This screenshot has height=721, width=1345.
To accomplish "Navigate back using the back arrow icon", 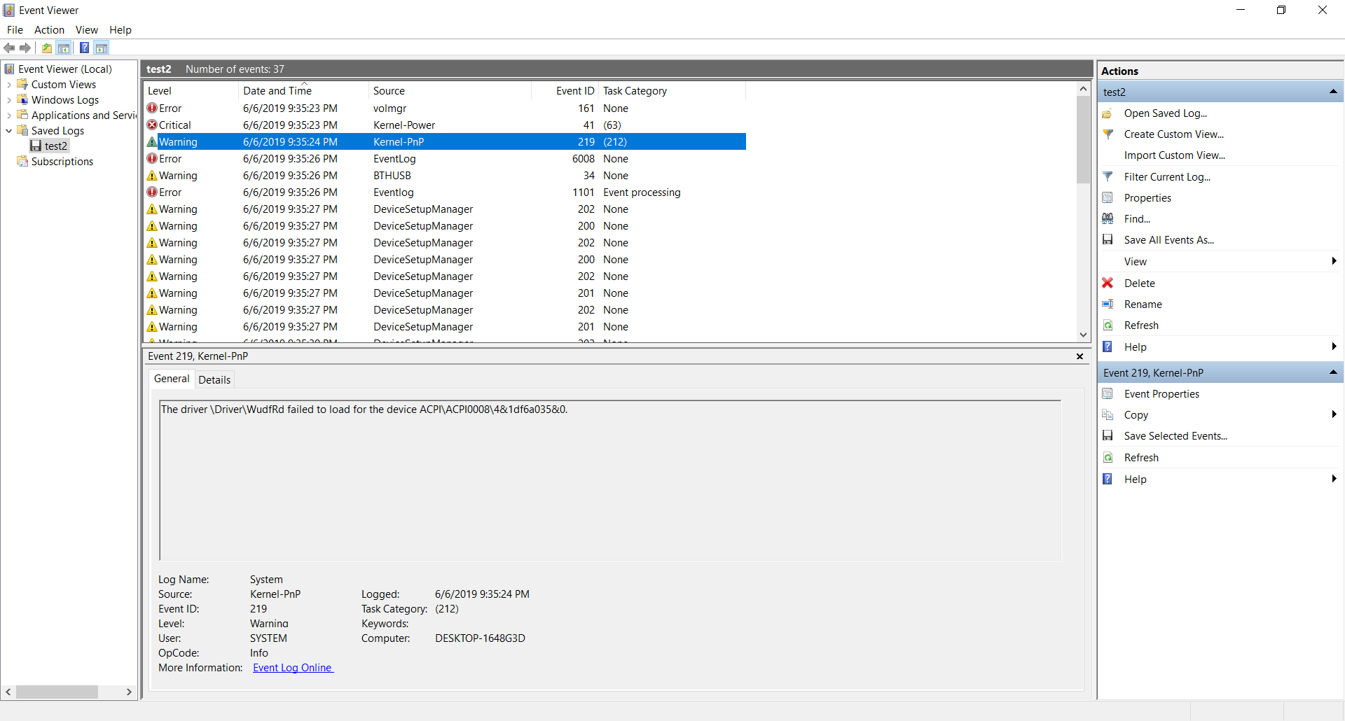I will pyautogui.click(x=9, y=48).
